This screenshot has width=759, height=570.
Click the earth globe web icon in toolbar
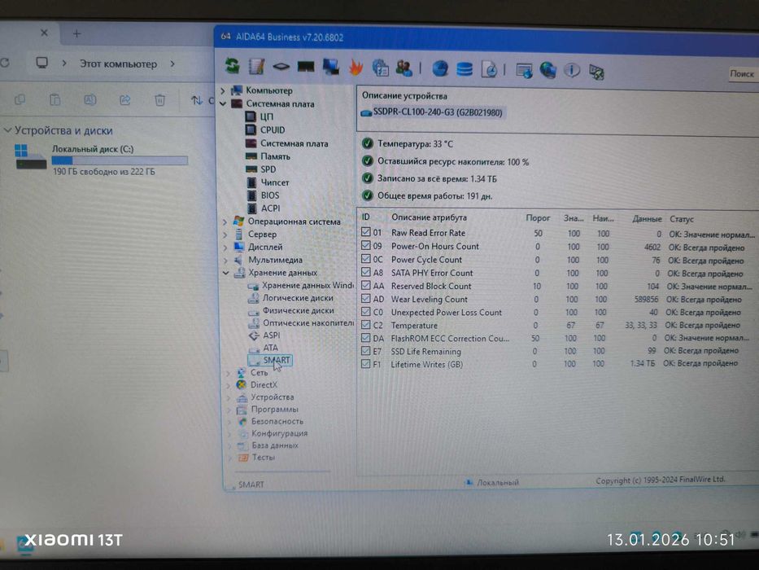pyautogui.click(x=548, y=71)
